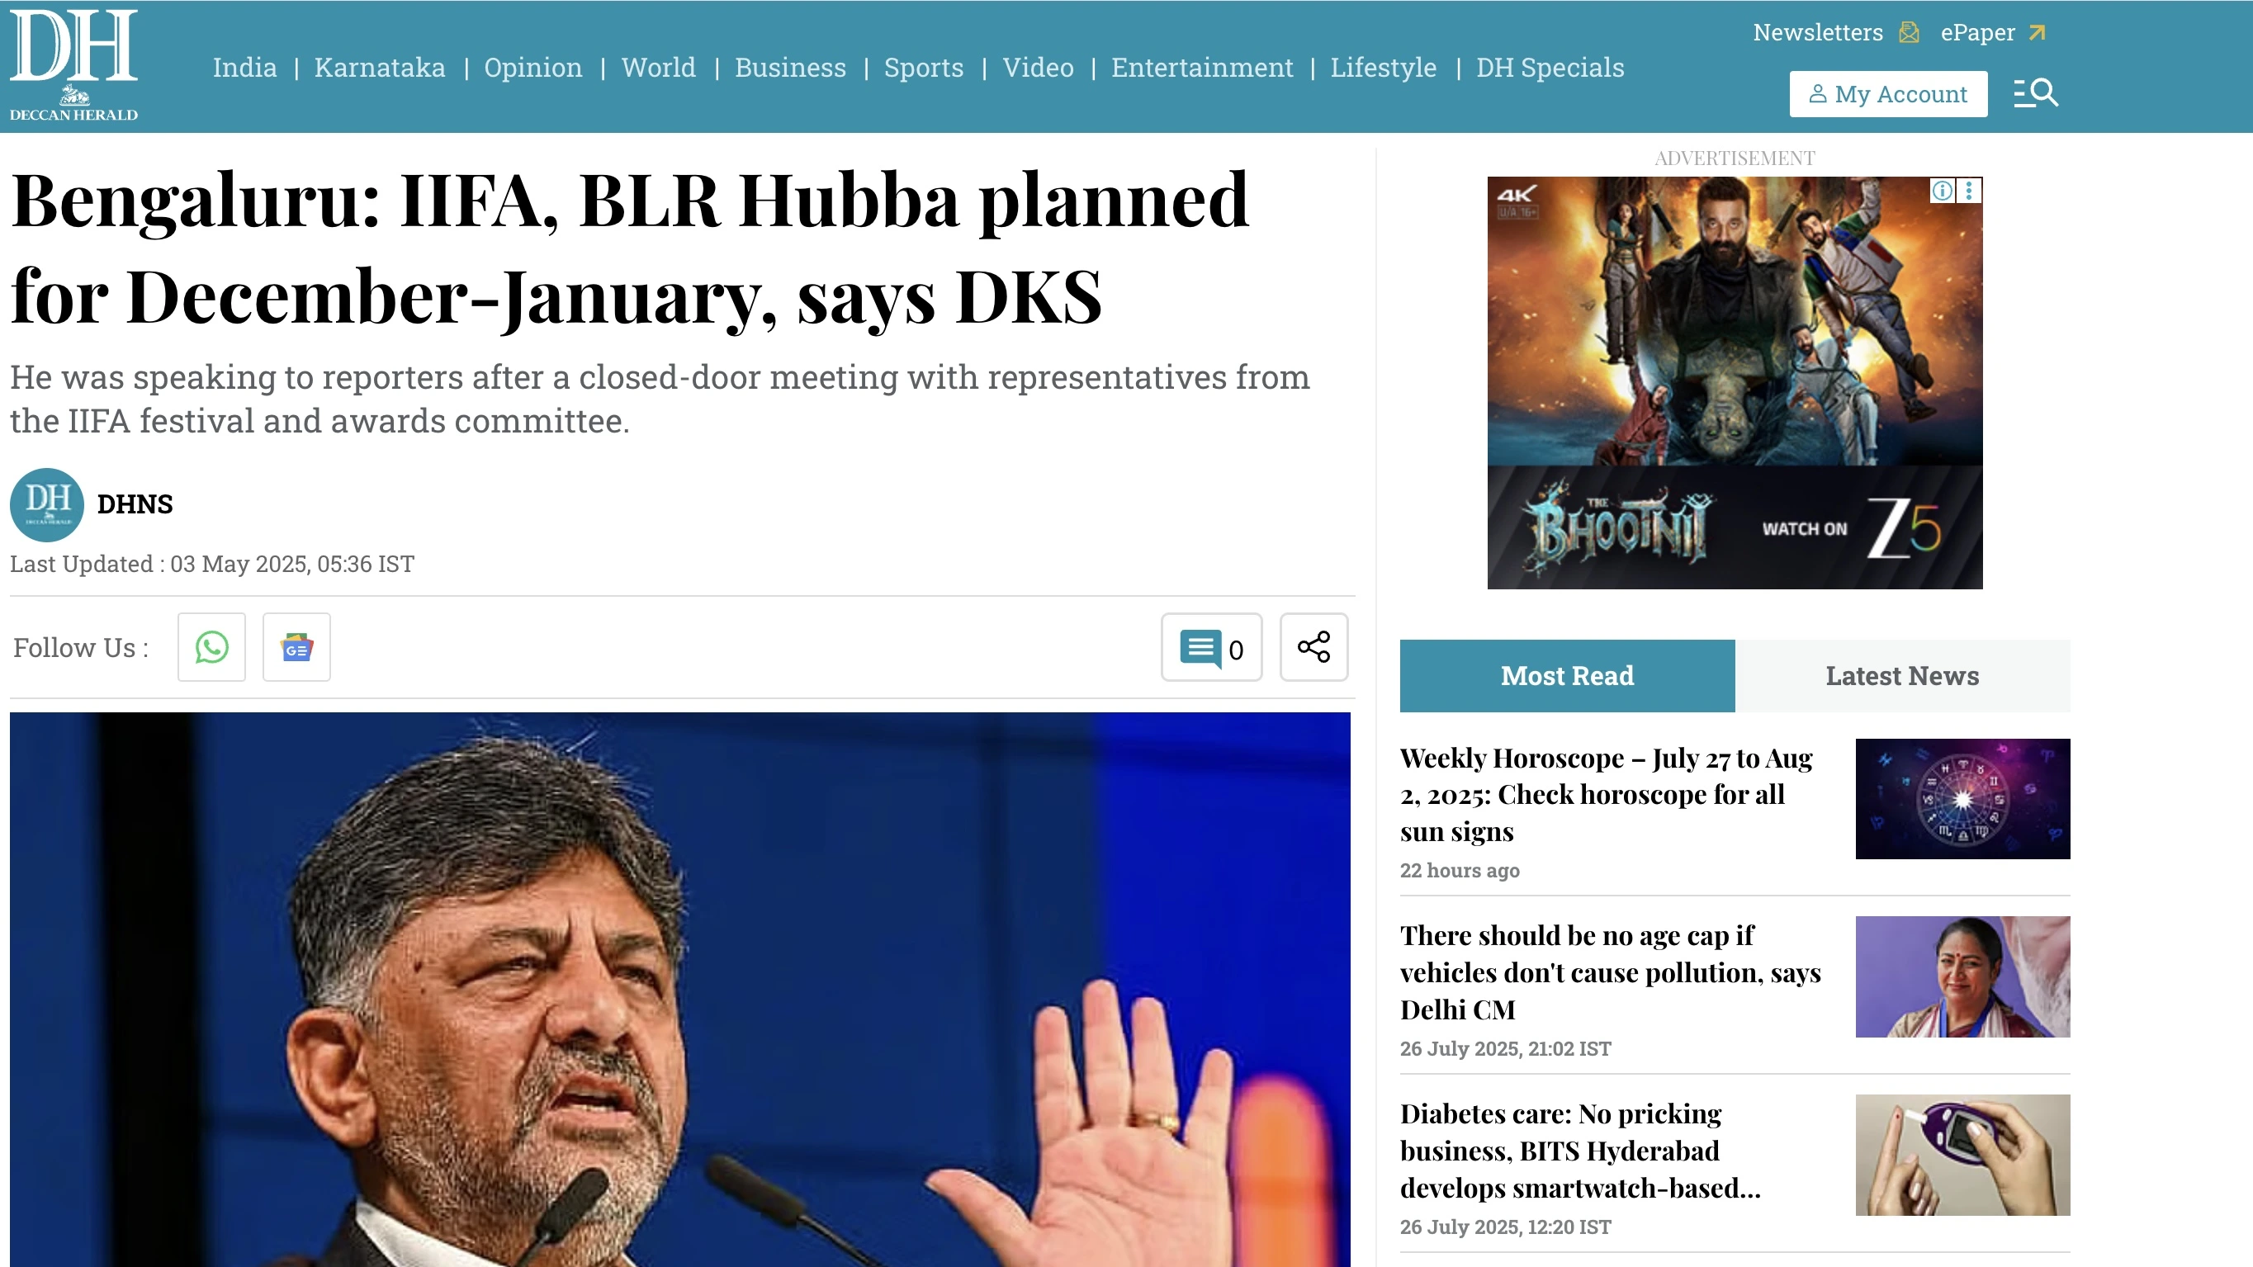
Task: Follow via the WhatsApp icon
Action: coord(211,647)
